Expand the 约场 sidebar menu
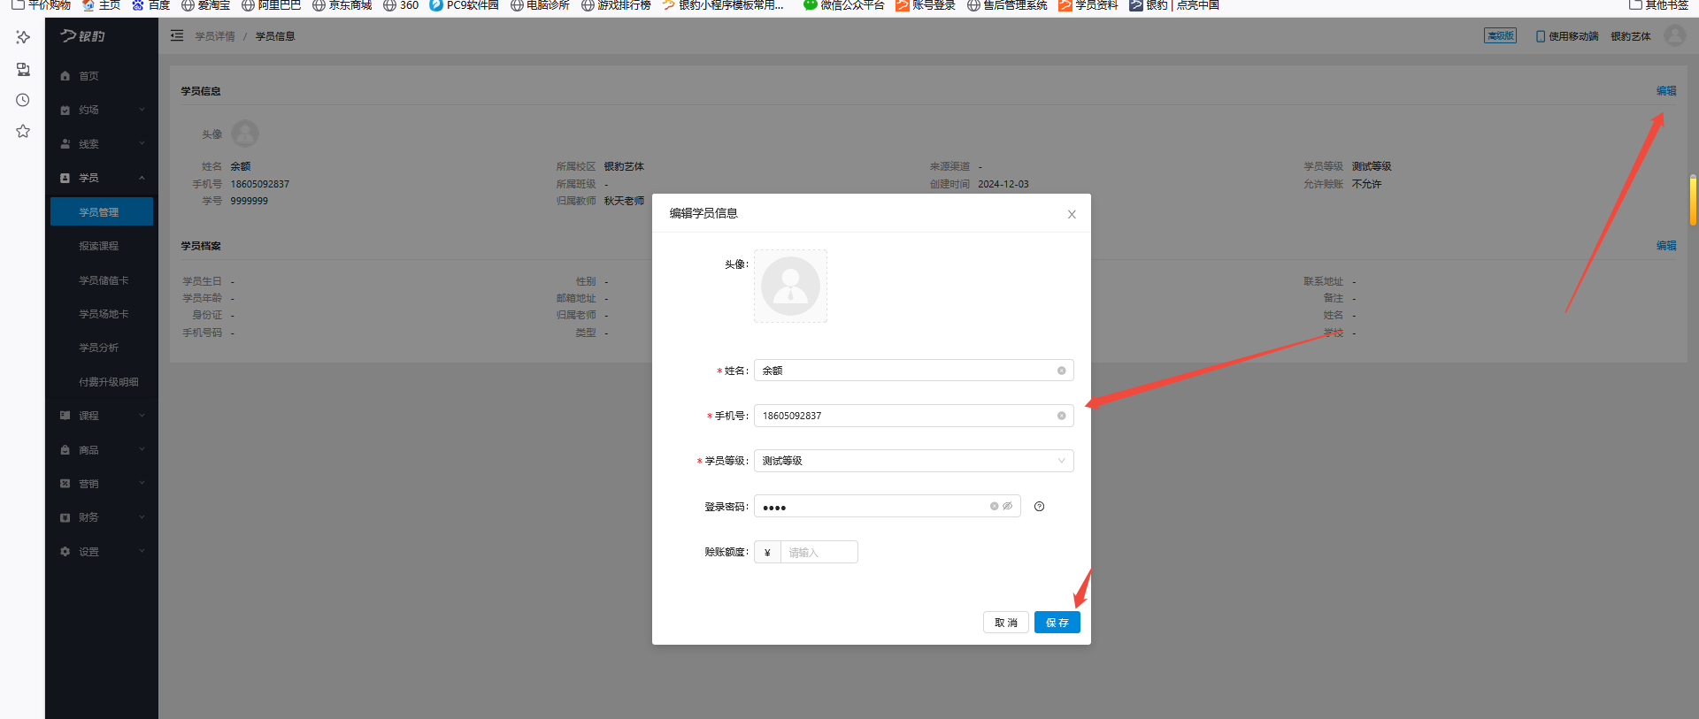Image resolution: width=1699 pixels, height=719 pixels. coord(102,110)
